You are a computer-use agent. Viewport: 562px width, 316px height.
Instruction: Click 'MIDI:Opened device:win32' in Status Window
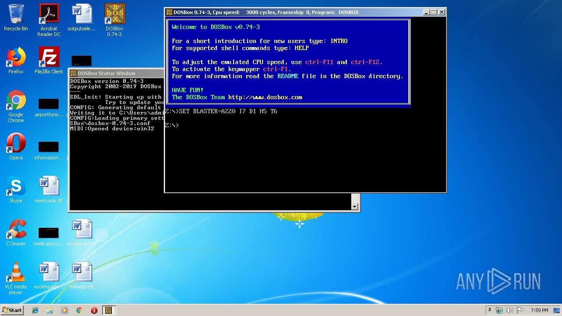click(x=112, y=129)
